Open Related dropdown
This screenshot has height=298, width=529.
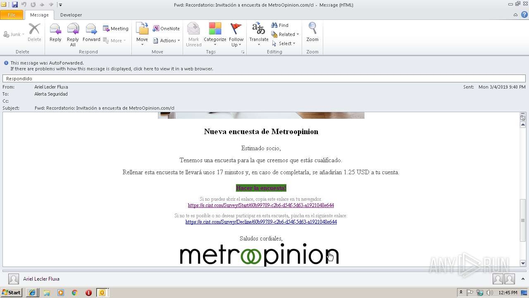pos(285,34)
